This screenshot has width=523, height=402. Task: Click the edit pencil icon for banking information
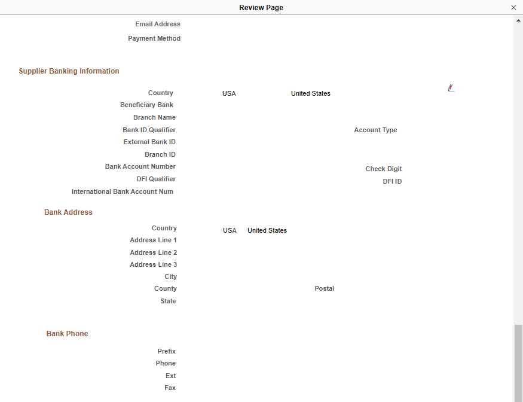[451, 88]
